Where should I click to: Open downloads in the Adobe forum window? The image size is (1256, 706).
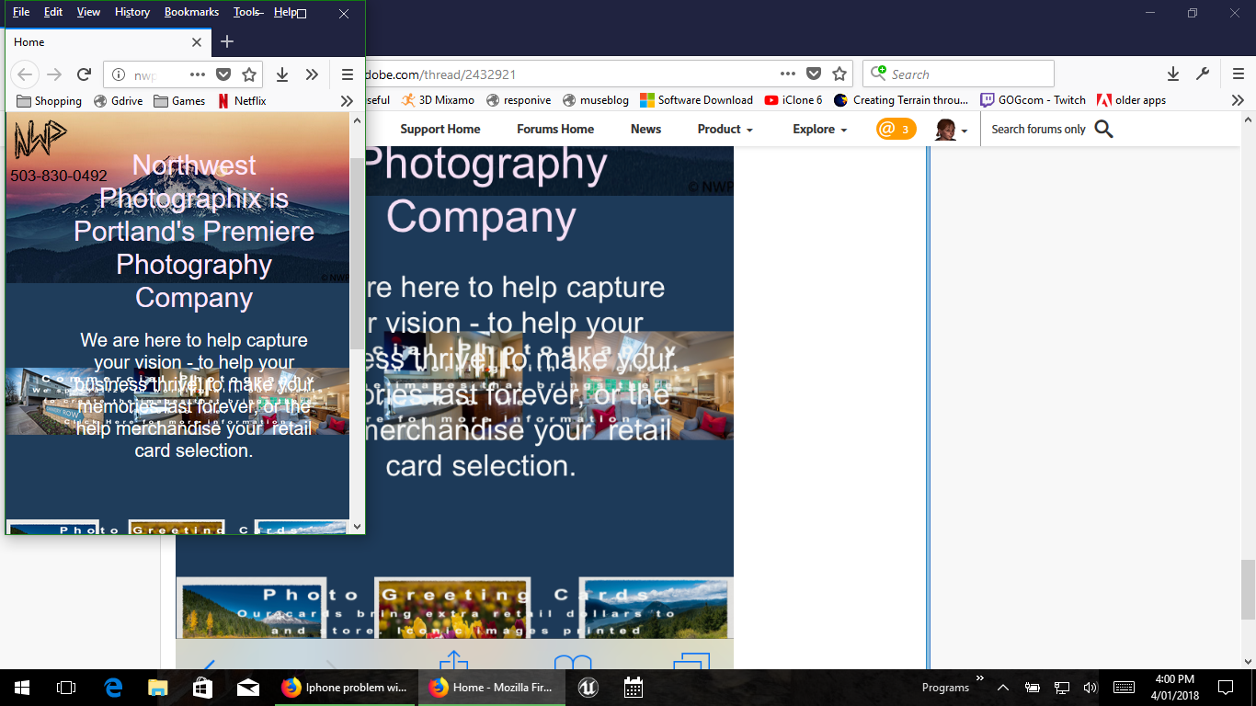coord(1173,74)
